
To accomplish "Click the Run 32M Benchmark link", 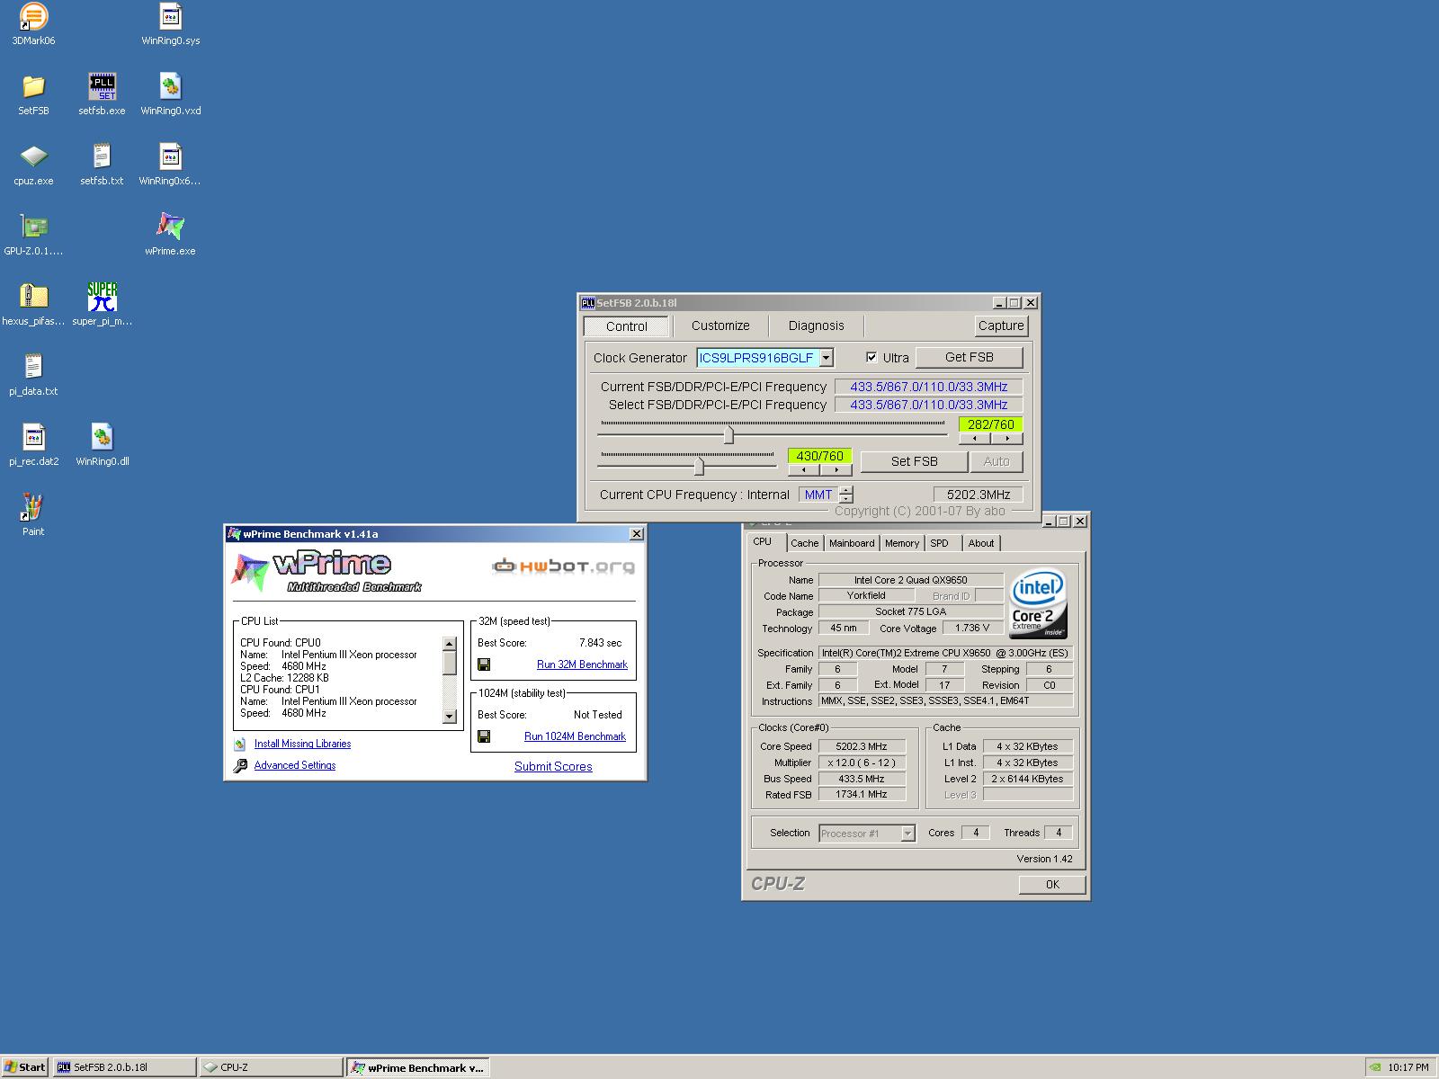I will tap(582, 664).
